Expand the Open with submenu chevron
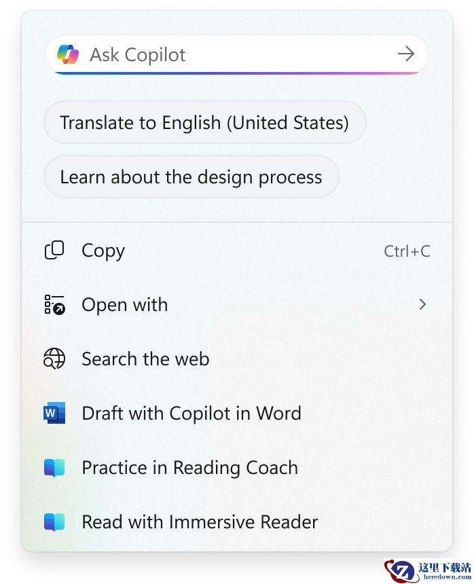 (422, 305)
